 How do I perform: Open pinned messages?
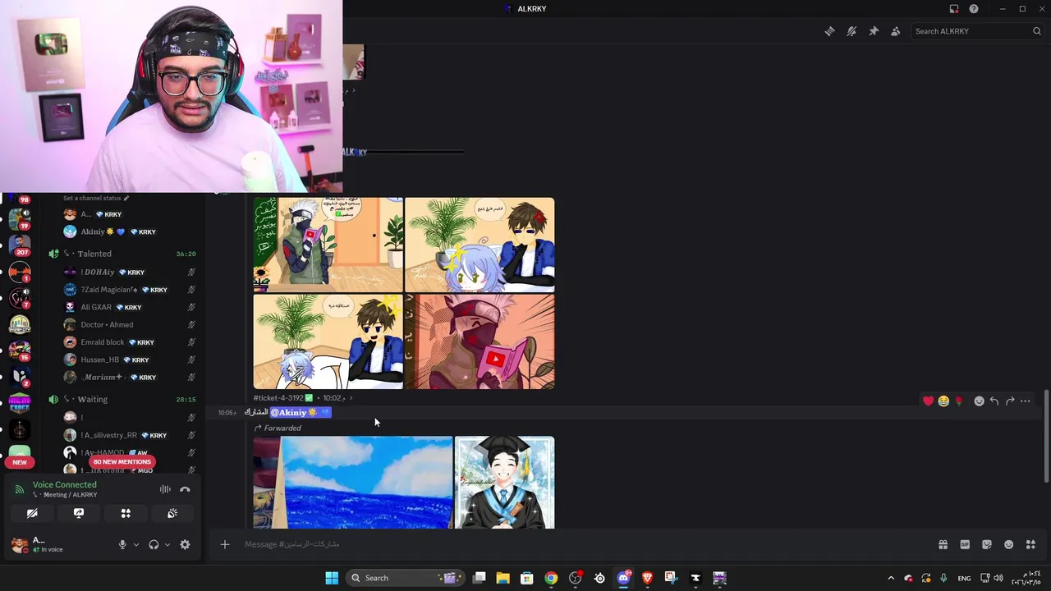click(874, 31)
